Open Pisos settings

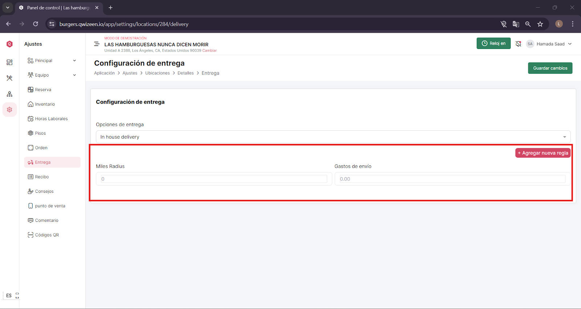pyautogui.click(x=40, y=133)
